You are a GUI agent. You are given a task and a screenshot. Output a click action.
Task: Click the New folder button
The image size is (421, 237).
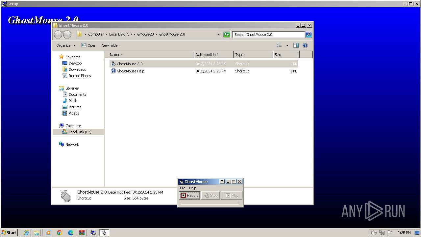110,45
